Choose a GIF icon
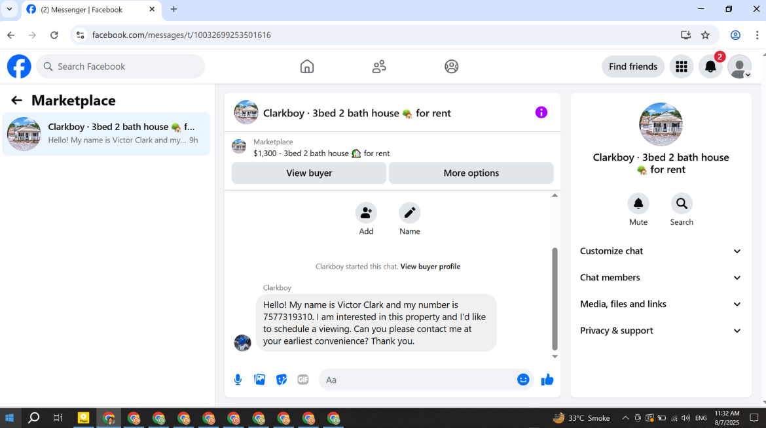 [x=303, y=380]
